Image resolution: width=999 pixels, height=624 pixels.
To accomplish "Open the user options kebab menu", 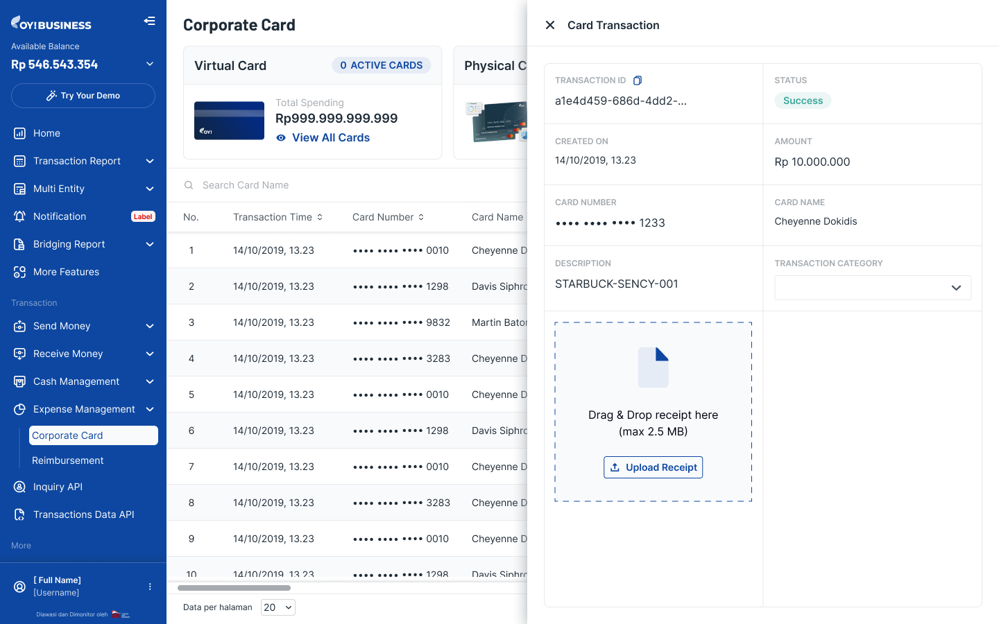I will (x=149, y=587).
